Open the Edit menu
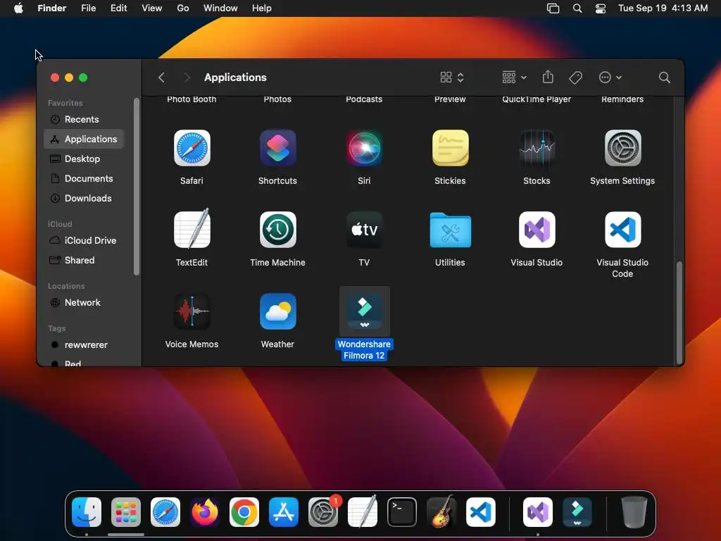The width and height of the screenshot is (721, 541). 118,8
